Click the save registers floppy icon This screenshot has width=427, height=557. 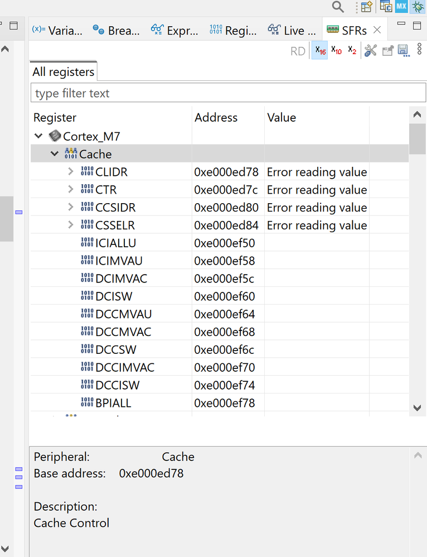pos(404,51)
